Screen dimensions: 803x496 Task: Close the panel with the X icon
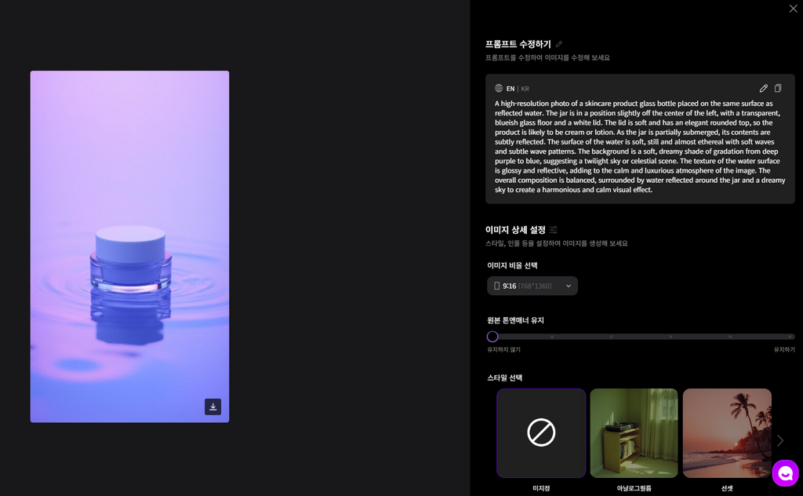[794, 8]
